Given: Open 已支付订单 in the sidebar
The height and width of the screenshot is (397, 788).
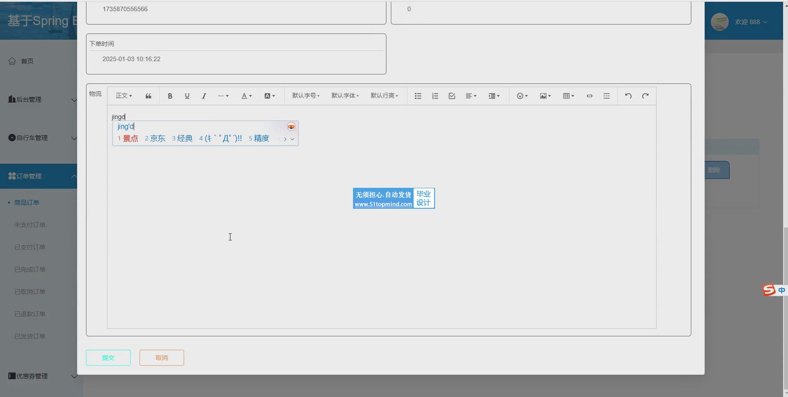Looking at the screenshot, I should (x=30, y=247).
